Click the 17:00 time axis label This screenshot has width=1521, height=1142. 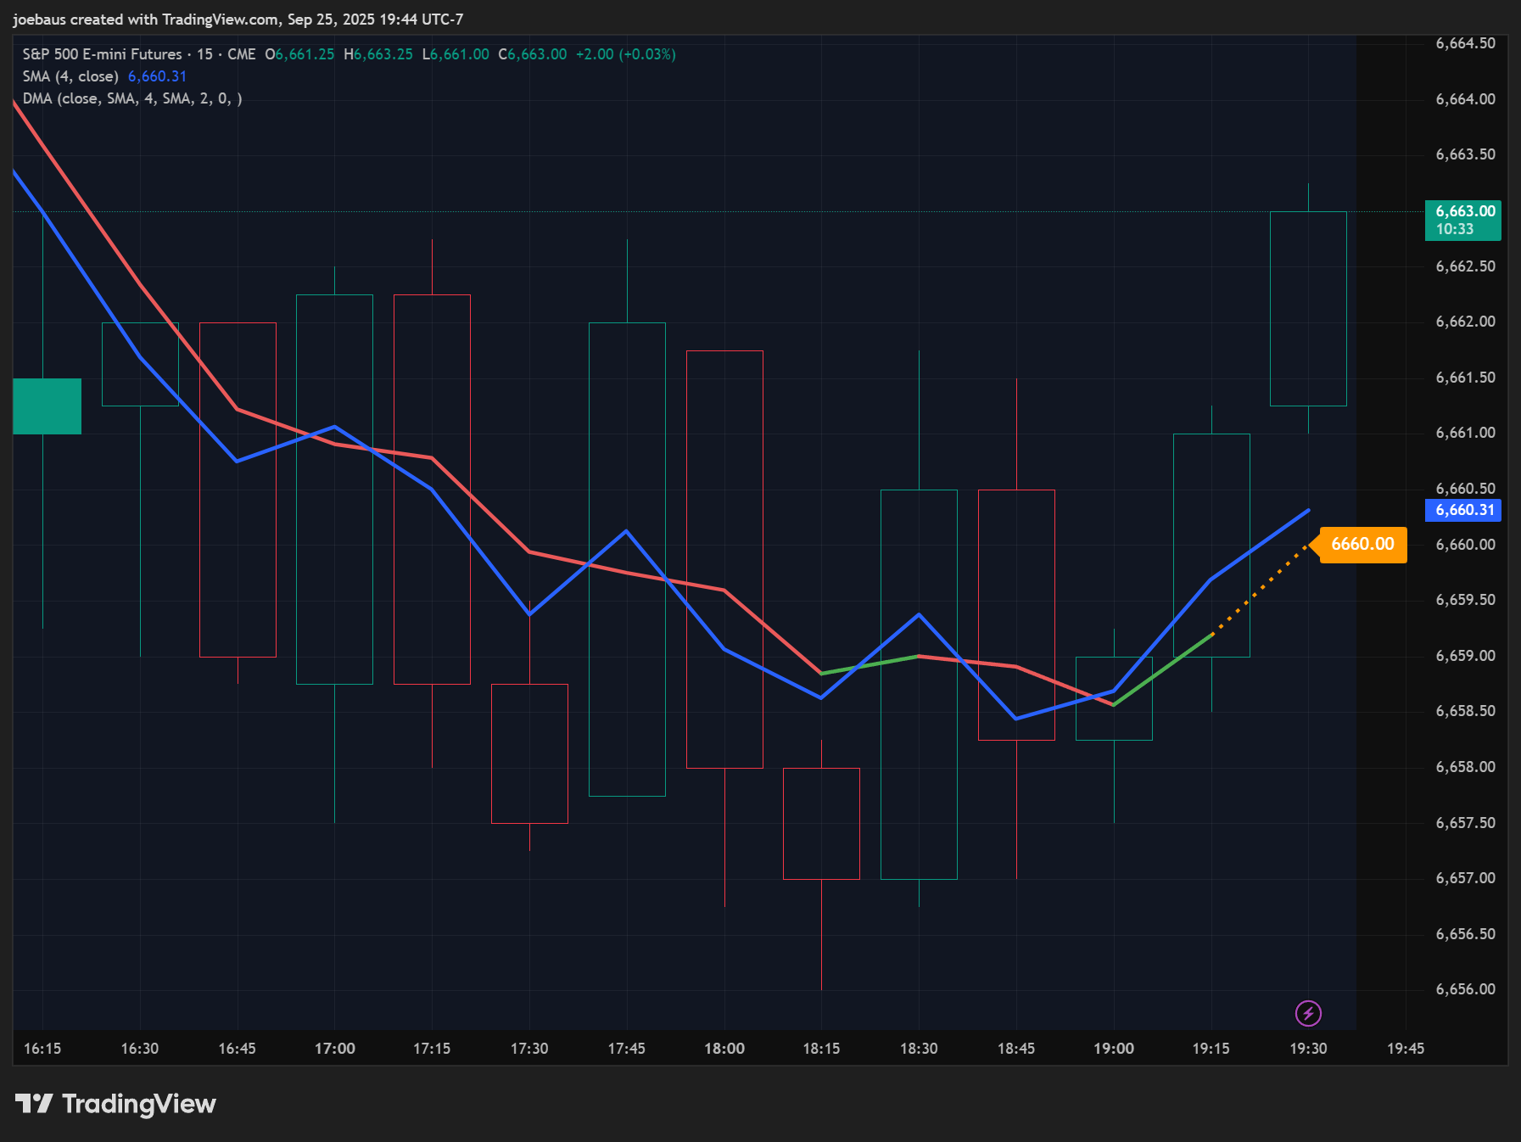[334, 1049]
